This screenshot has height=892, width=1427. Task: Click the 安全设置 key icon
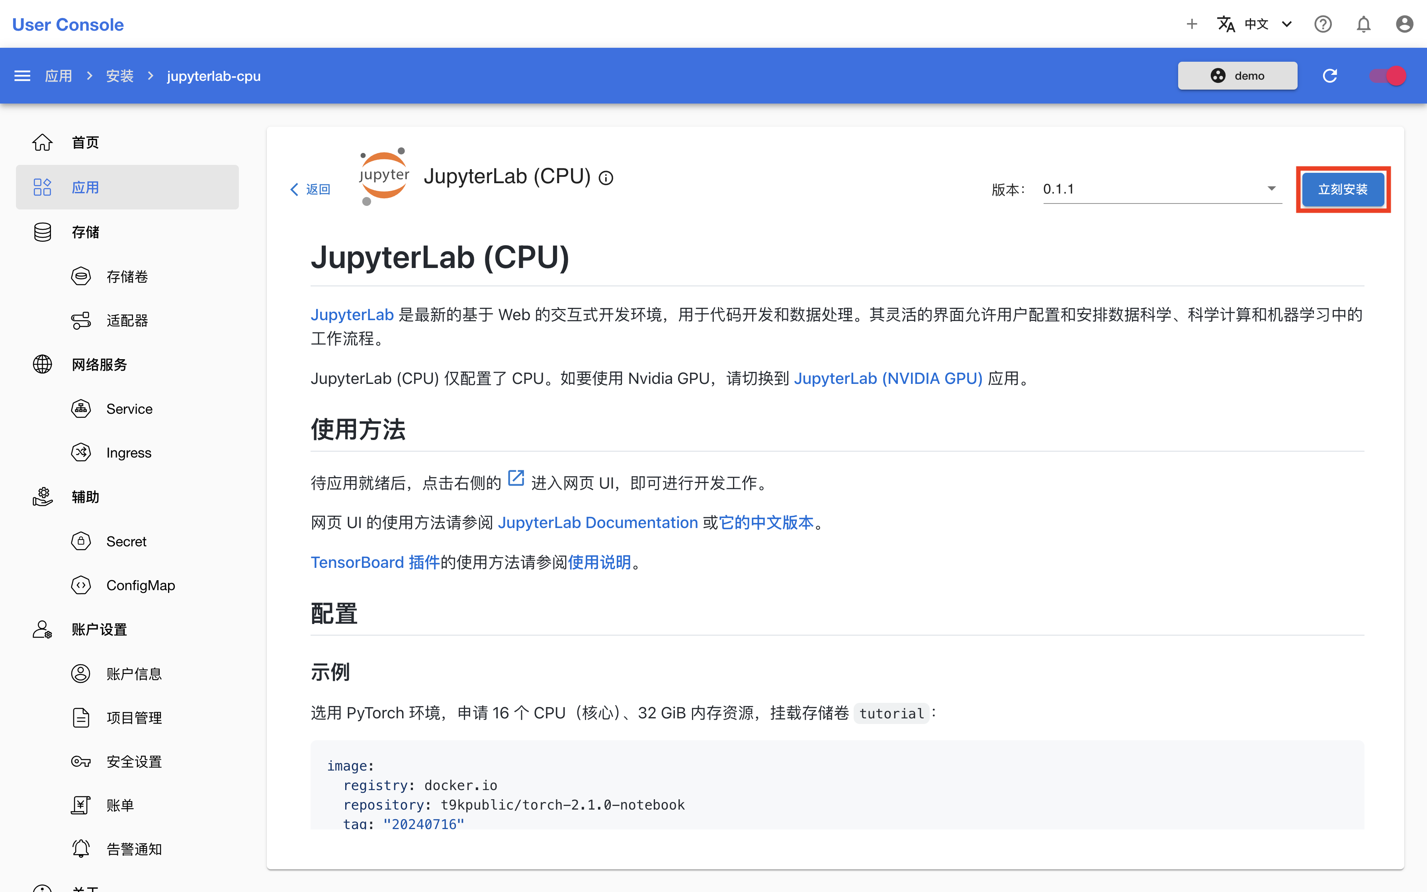pyautogui.click(x=81, y=762)
